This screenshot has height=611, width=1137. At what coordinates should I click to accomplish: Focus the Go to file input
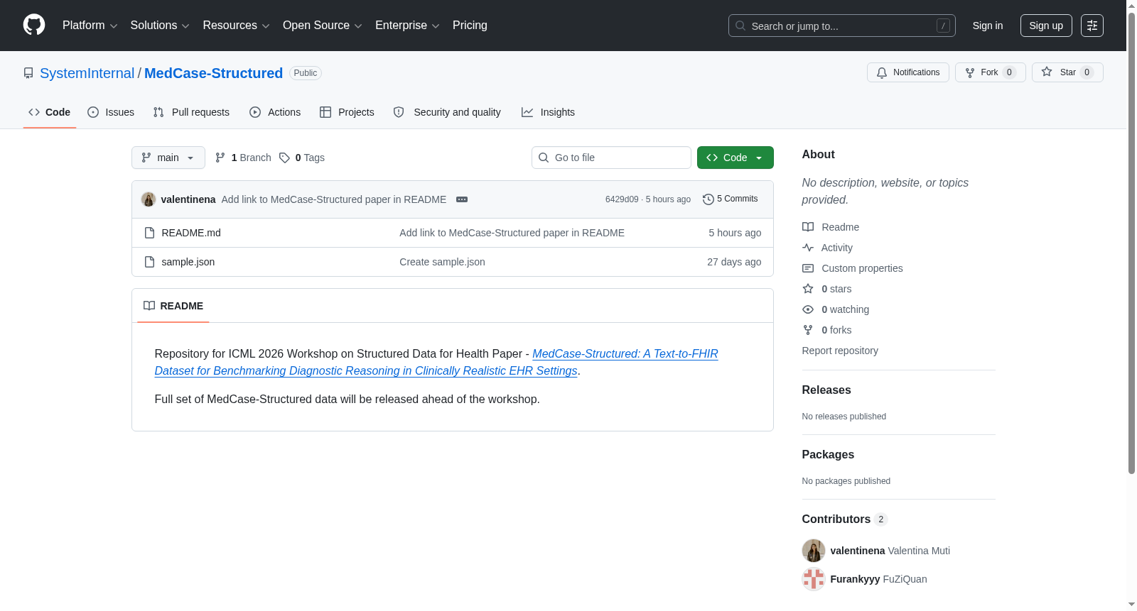611,158
